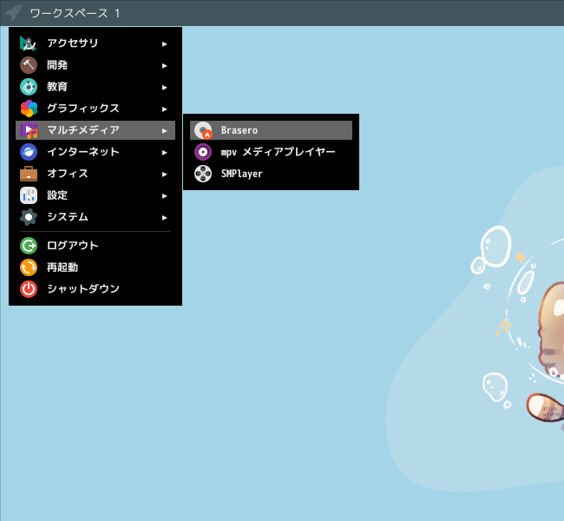Image resolution: width=564 pixels, height=521 pixels.
Task: Click the colorful Graphics category icon
Action: [29, 109]
